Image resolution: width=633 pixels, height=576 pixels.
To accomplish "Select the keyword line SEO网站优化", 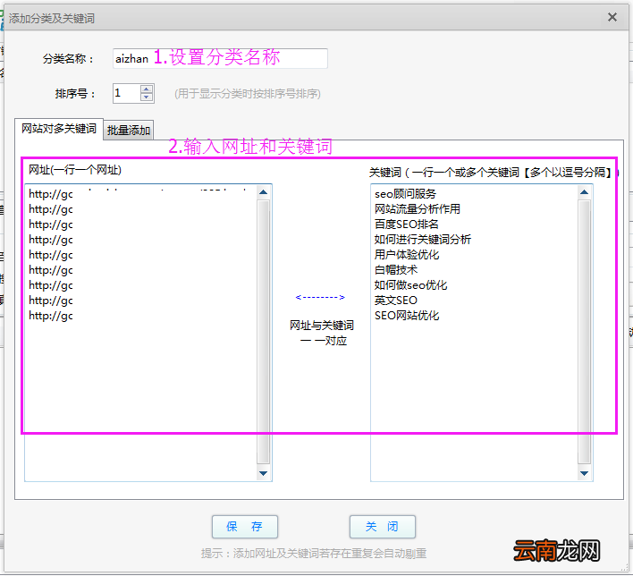I will click(407, 316).
